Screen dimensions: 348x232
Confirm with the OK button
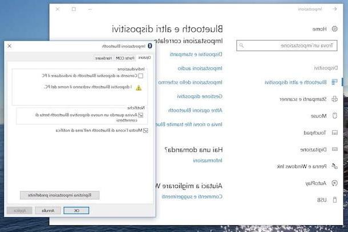click(x=76, y=210)
